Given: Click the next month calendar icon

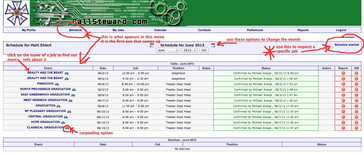Looking at the screenshot, I should [x=213, y=45].
